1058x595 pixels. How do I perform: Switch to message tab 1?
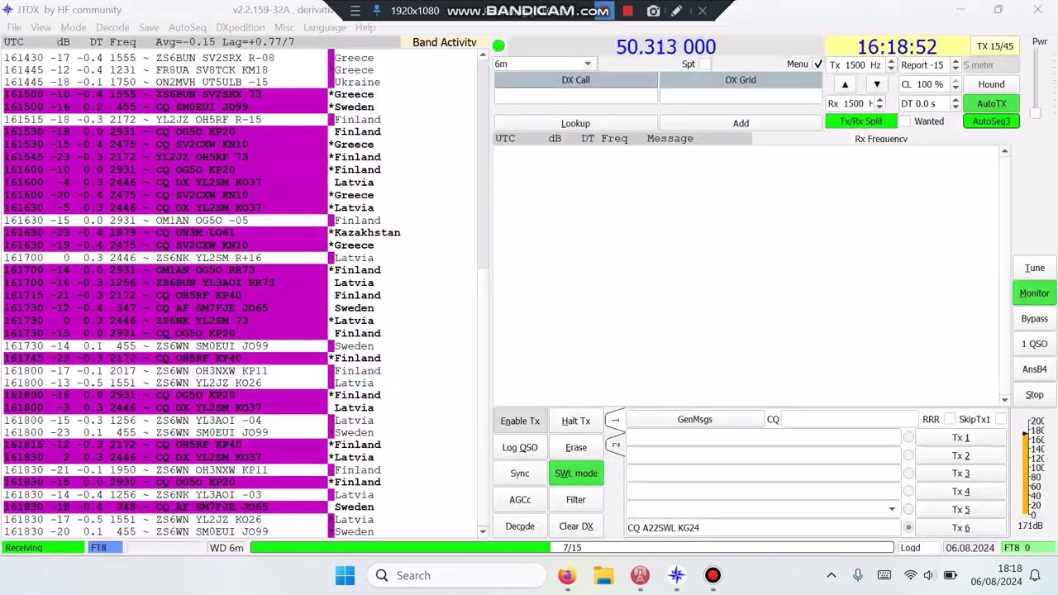pos(615,421)
